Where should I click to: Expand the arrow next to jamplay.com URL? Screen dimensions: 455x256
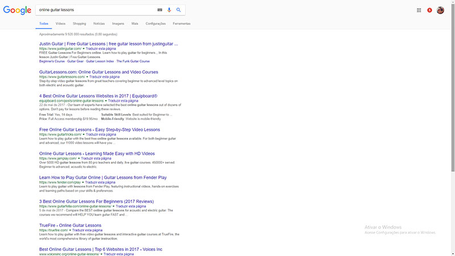[x=78, y=159]
